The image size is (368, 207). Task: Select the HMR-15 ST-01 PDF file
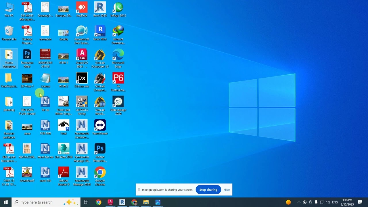(9, 177)
